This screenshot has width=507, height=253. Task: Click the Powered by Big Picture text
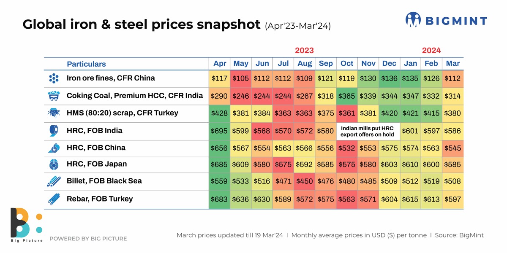(x=88, y=239)
